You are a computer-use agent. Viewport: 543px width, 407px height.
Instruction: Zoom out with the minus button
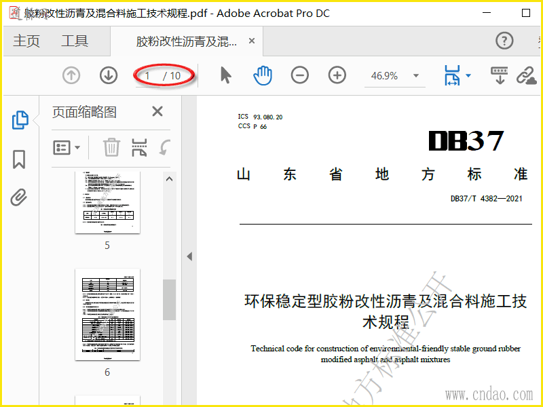[300, 75]
